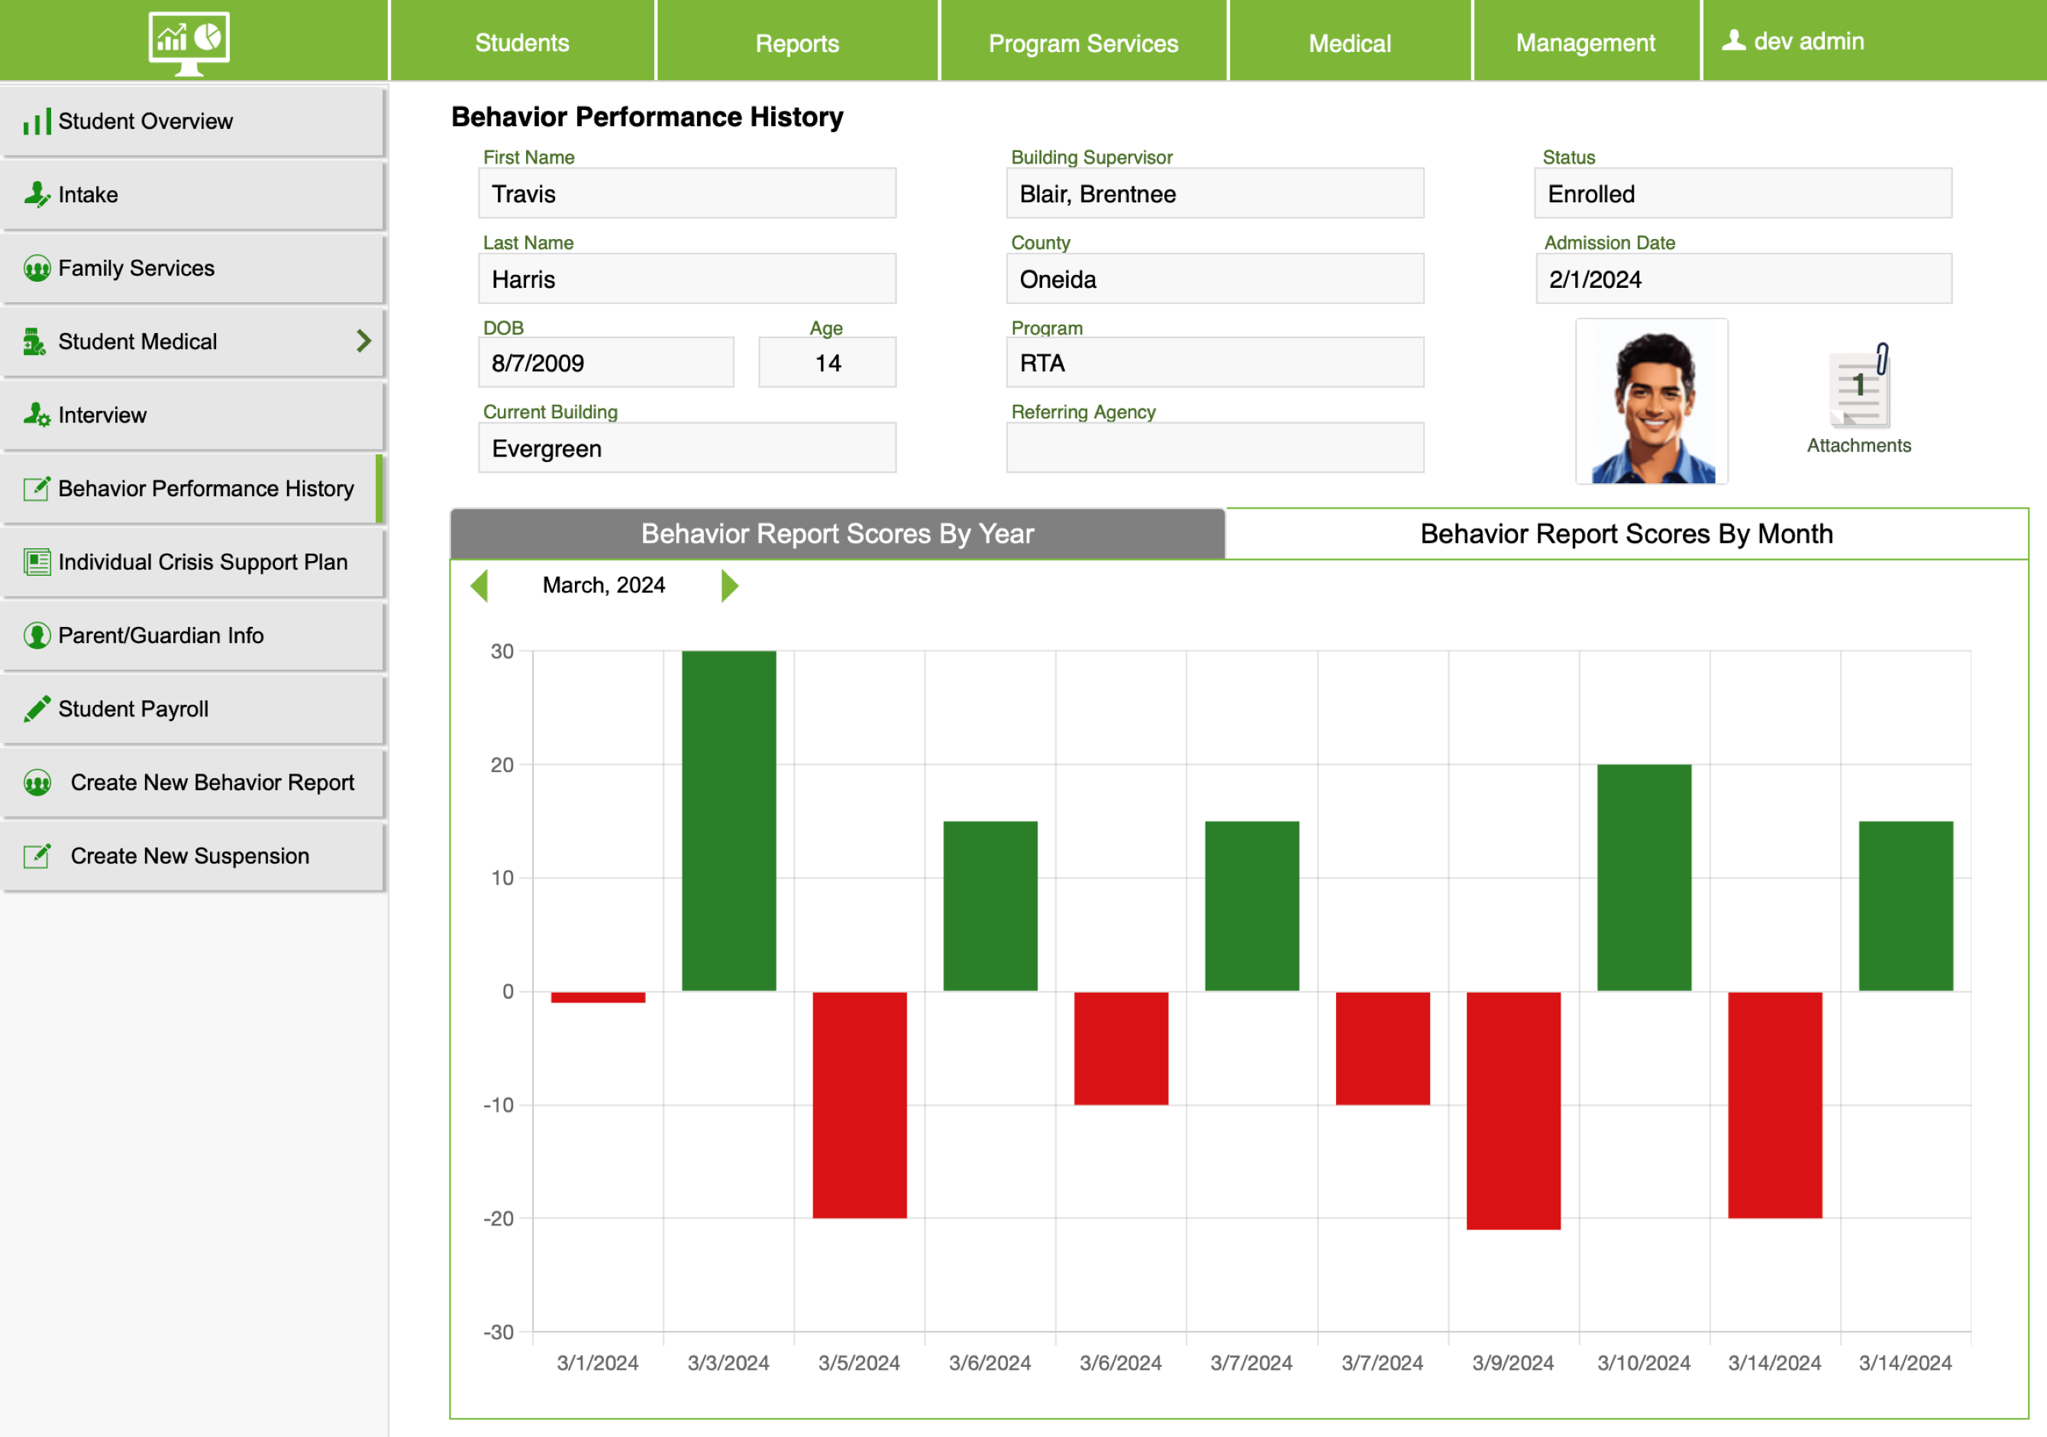This screenshot has width=2047, height=1437.
Task: Click the Student Payroll pencil icon
Action: (x=37, y=709)
